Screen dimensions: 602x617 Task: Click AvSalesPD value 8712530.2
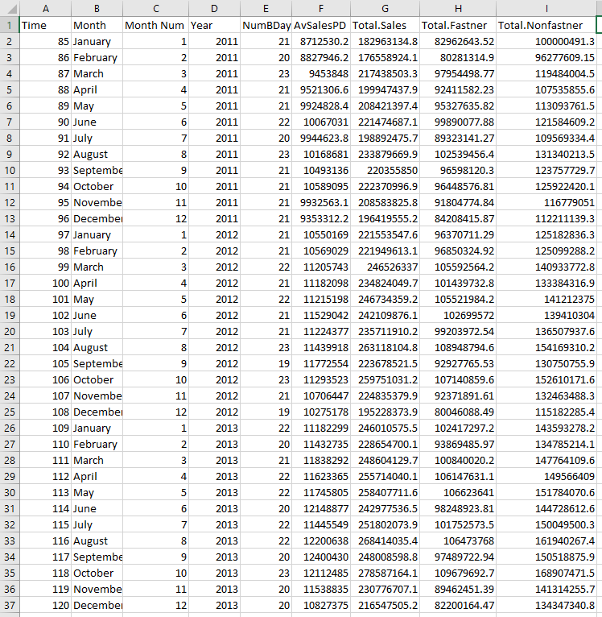(321, 41)
